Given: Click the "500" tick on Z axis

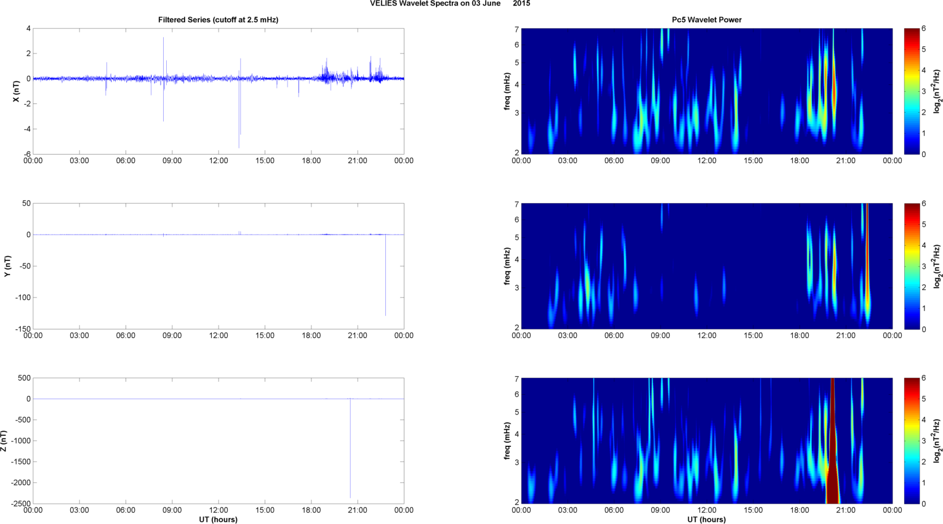Looking at the screenshot, I should [x=25, y=378].
